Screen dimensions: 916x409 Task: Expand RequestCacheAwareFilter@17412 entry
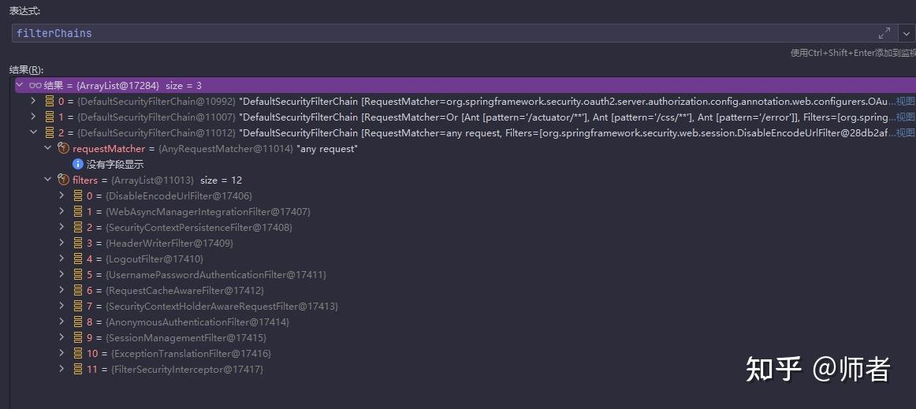(62, 290)
